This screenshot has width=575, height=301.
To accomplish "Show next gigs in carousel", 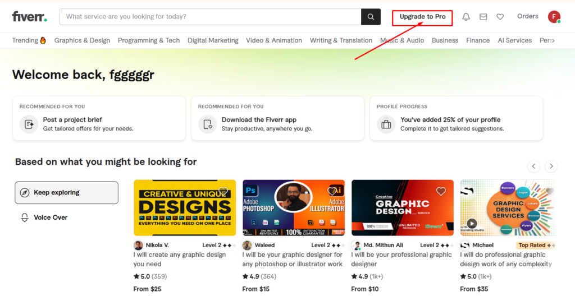I will coord(551,166).
